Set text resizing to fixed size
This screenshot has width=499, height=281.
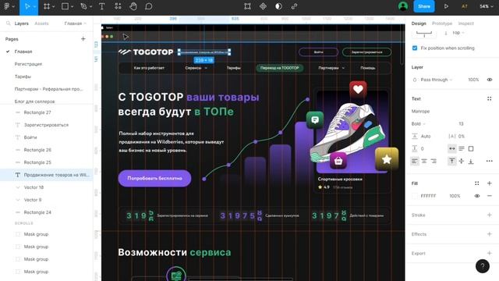coord(471,148)
